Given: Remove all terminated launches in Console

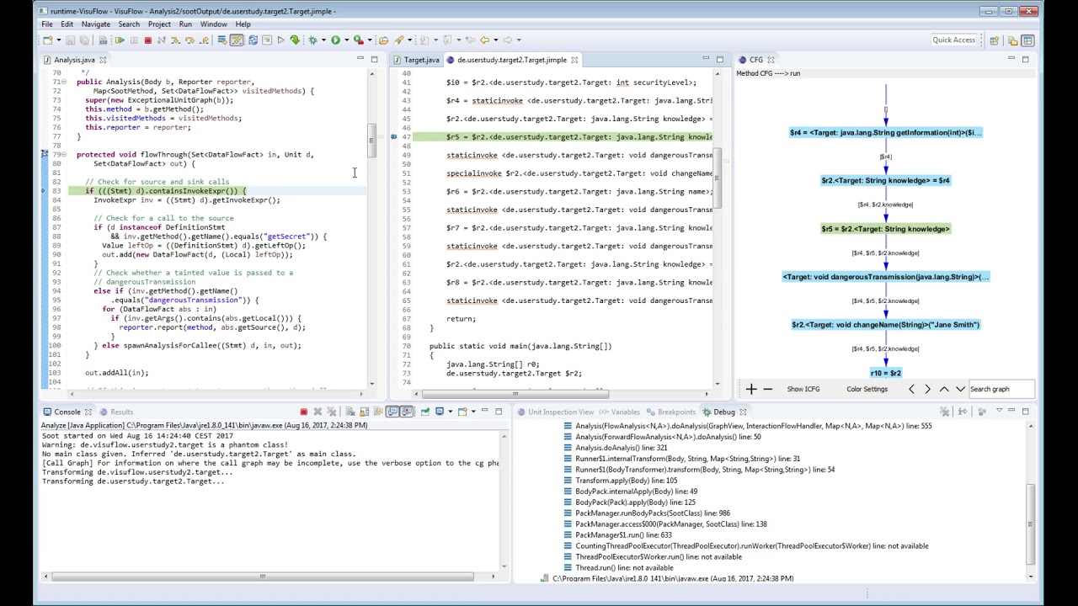Looking at the screenshot, I should pos(332,412).
